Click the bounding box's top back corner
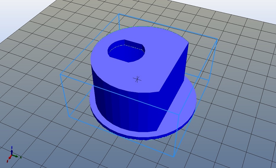 click(119, 14)
